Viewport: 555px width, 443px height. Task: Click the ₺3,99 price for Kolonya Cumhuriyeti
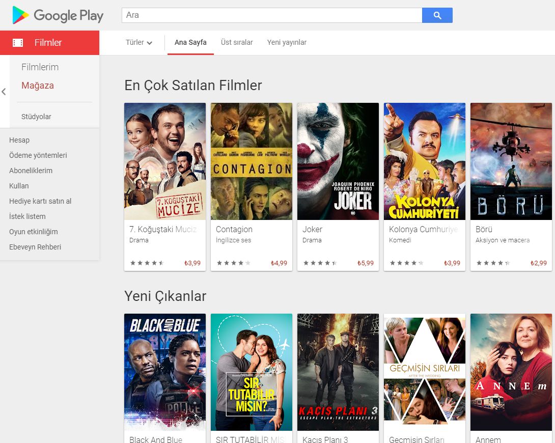click(452, 263)
